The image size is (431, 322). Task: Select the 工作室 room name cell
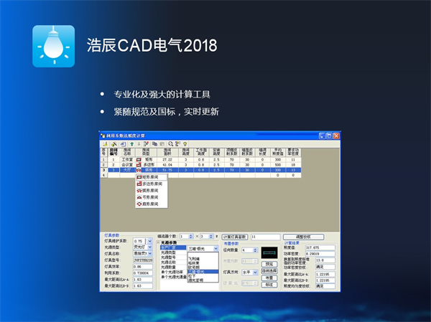[x=128, y=159]
